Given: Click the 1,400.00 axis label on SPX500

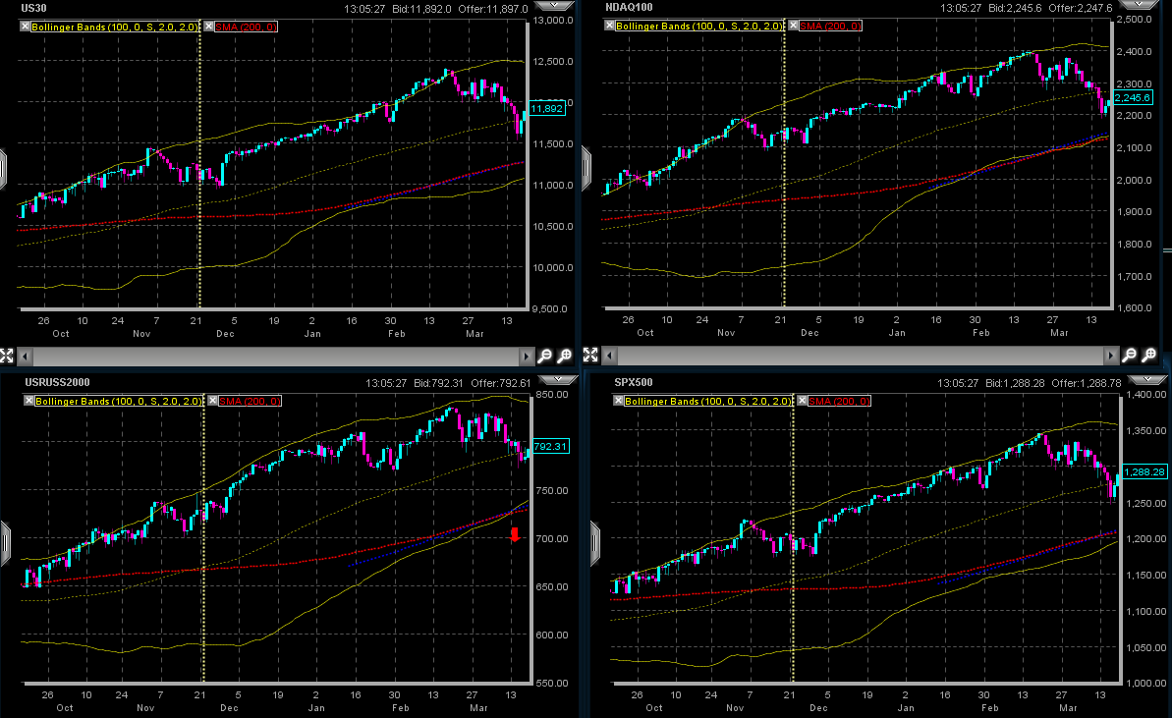Looking at the screenshot, I should pyautogui.click(x=1145, y=395).
